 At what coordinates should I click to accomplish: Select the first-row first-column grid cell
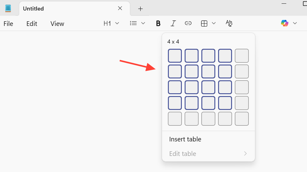175,56
